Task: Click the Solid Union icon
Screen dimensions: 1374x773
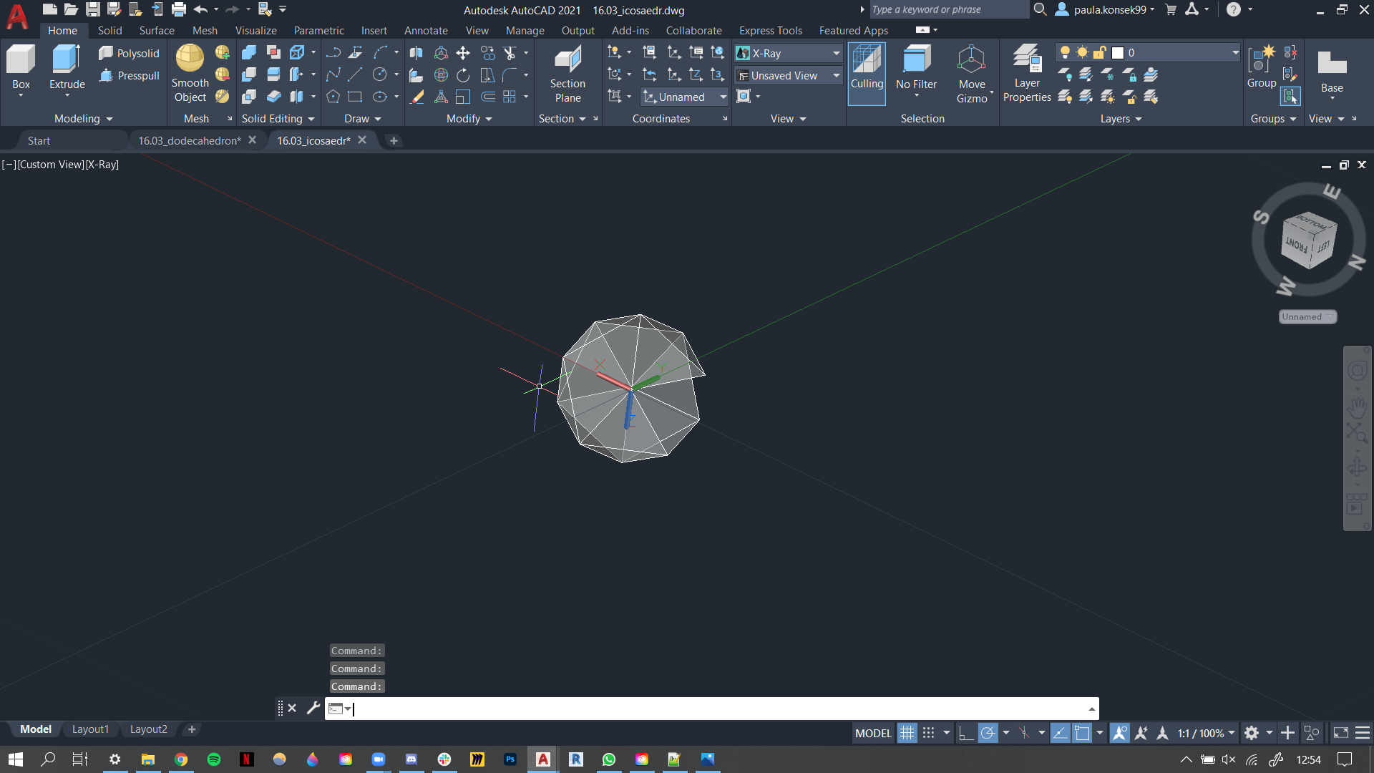Action: (248, 53)
